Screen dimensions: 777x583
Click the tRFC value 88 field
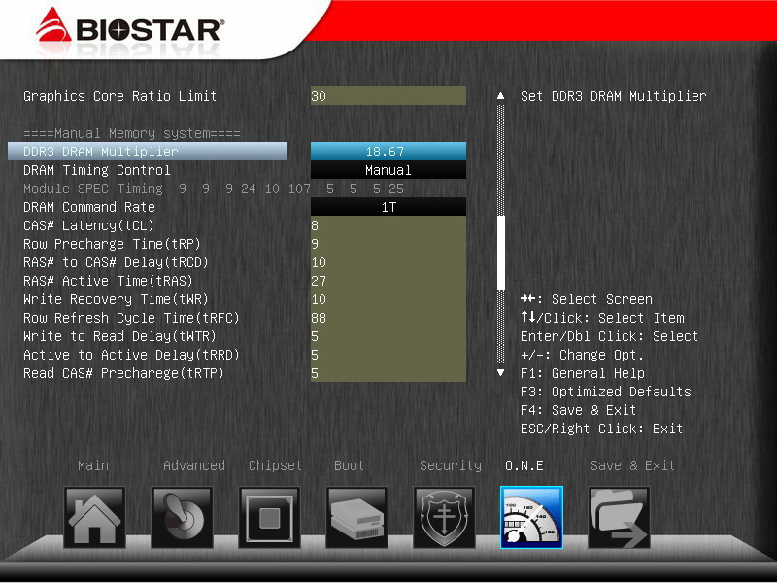point(388,318)
